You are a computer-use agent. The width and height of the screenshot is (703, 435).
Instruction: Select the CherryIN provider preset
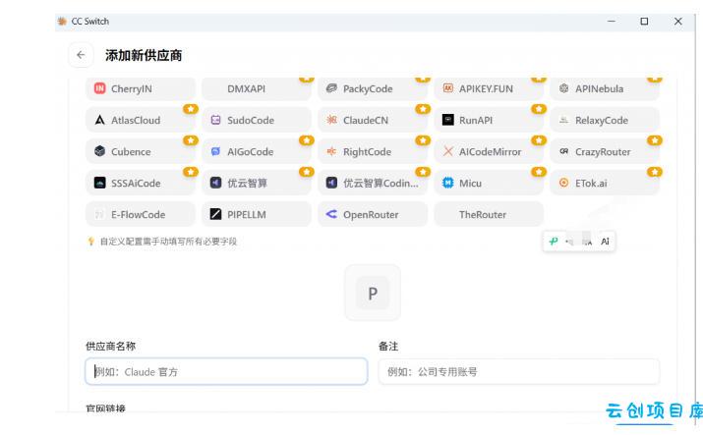click(x=141, y=88)
